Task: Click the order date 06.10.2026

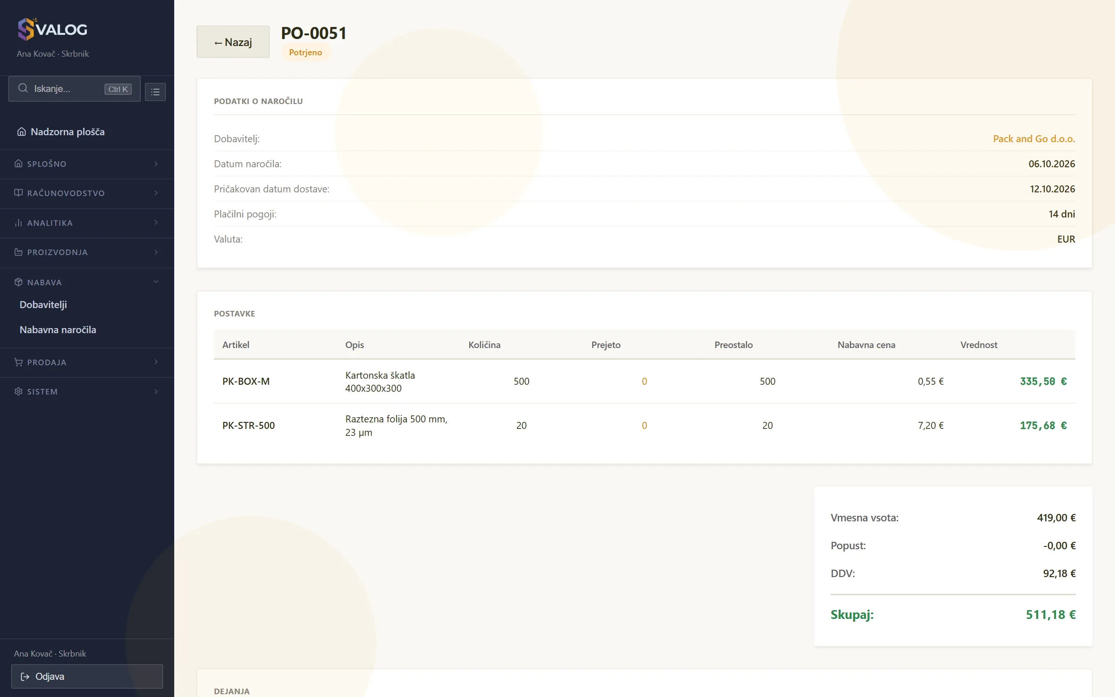Action: click(1051, 164)
